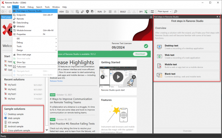Choose Remote from the View menu
This screenshot has height=138, width=222.
tap(35, 19)
